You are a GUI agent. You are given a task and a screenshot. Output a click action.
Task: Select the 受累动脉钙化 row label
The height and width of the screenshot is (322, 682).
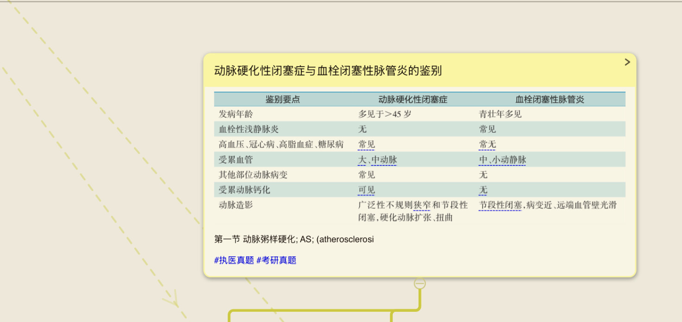point(244,190)
